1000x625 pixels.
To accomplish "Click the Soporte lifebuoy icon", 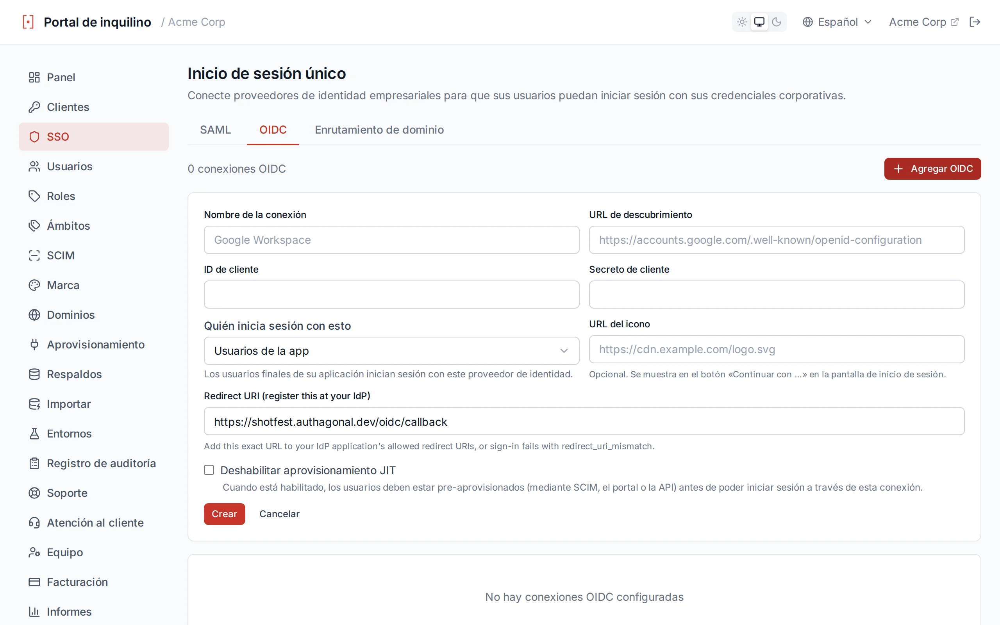I will click(x=34, y=493).
